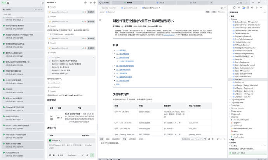The width and height of the screenshot is (268, 160).
Task: Select 终端 tab in bottom panel
Action: (x=124, y=139)
